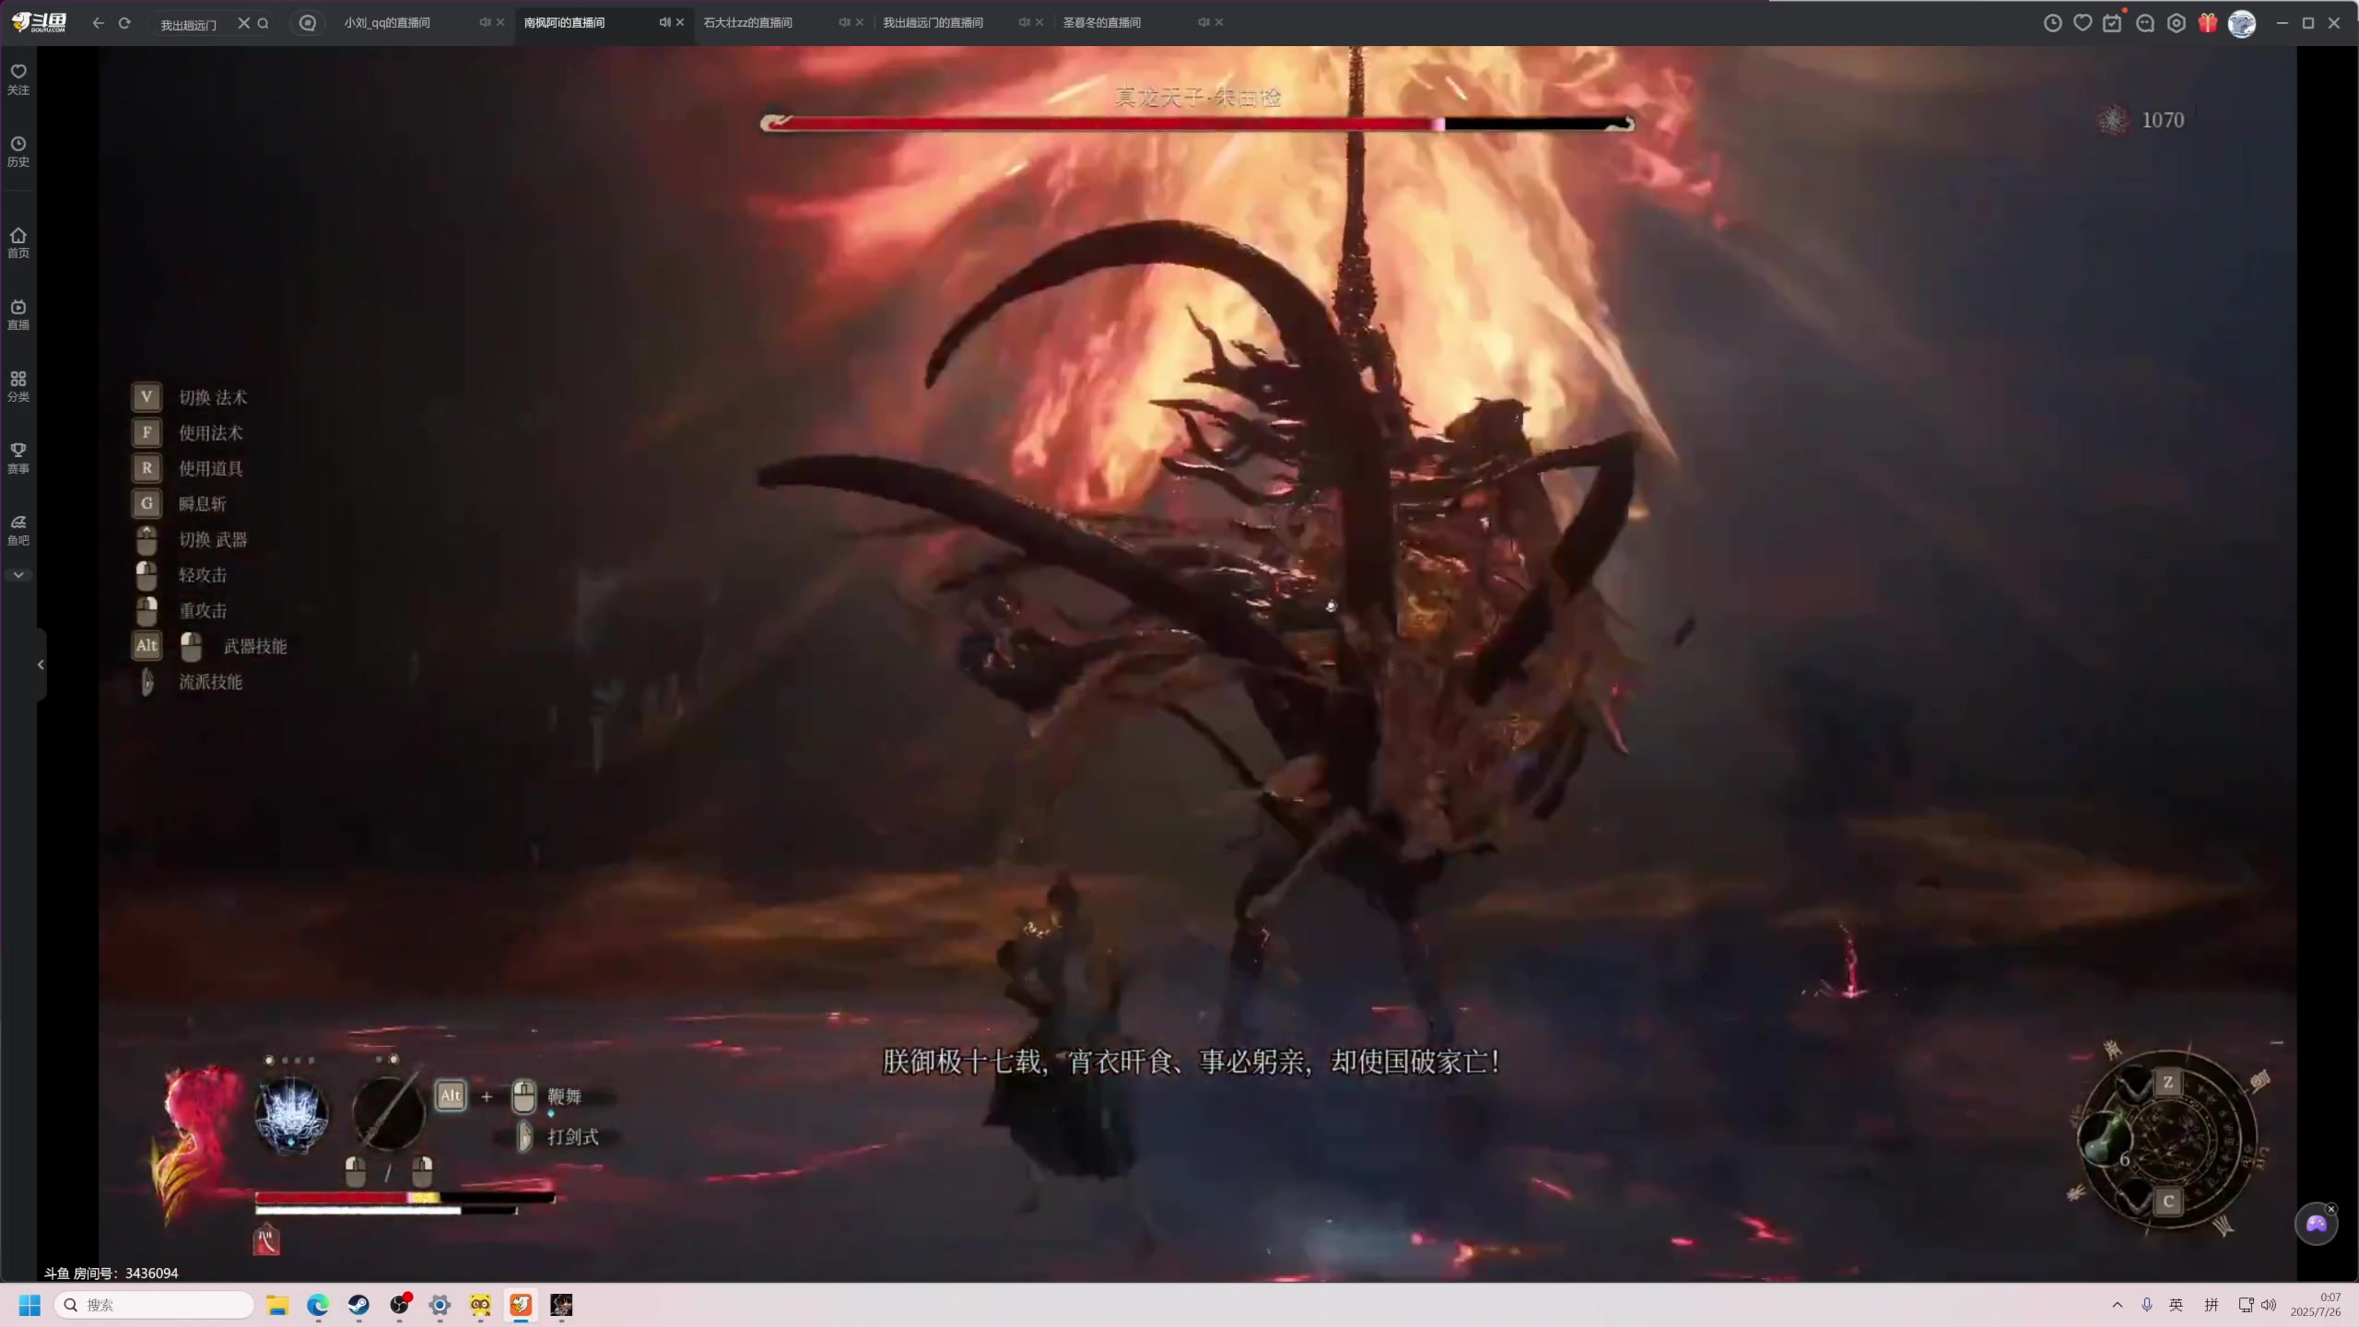Close the 南枫阿i的直播间 tab
The image size is (2359, 1327).
tap(680, 22)
